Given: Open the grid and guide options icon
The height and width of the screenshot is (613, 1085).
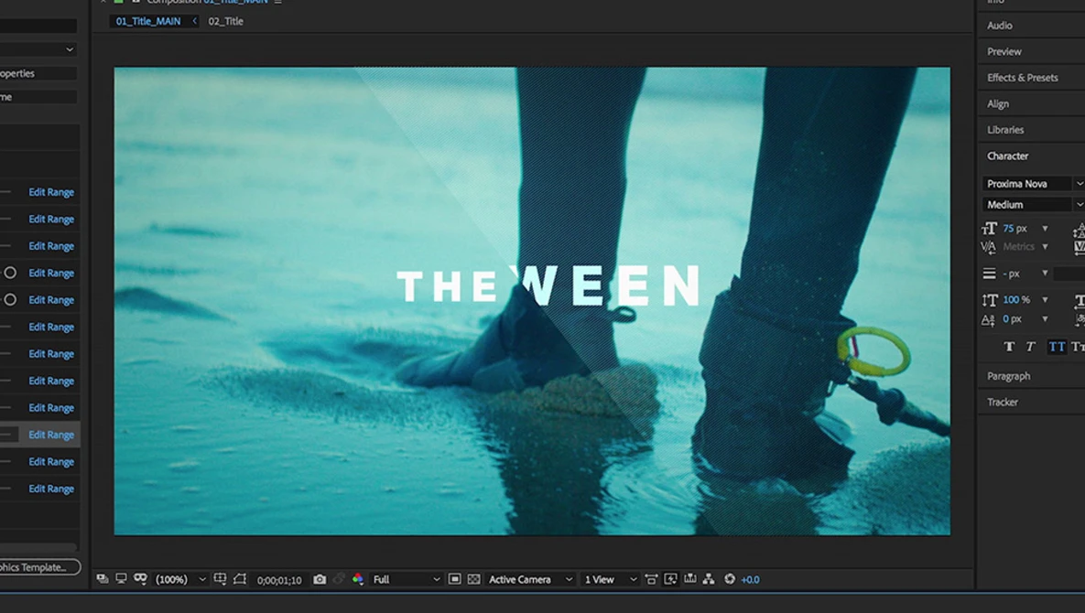Looking at the screenshot, I should click(x=220, y=579).
